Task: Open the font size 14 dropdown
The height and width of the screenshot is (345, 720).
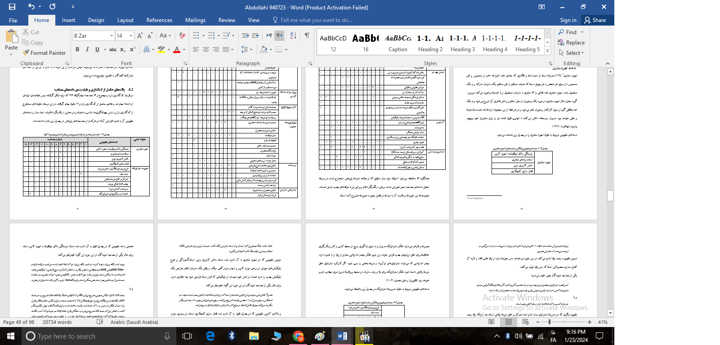Action: pos(131,35)
